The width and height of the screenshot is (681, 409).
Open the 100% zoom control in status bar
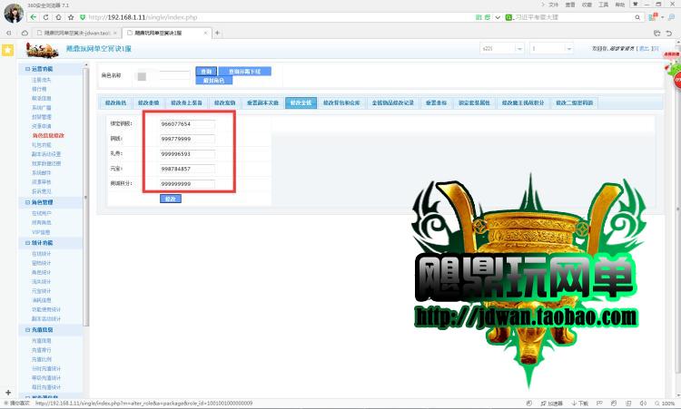pos(665,404)
